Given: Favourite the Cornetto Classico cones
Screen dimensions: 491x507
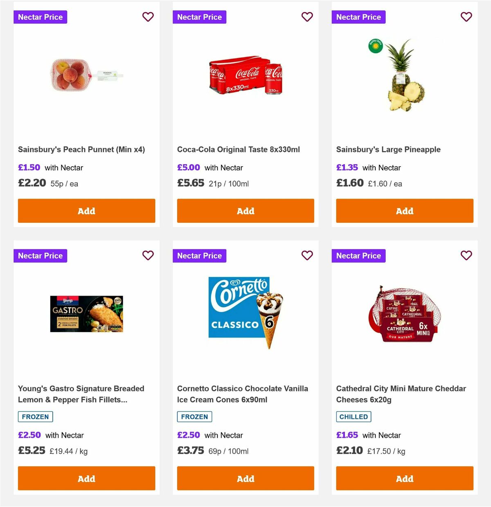Looking at the screenshot, I should [x=307, y=256].
